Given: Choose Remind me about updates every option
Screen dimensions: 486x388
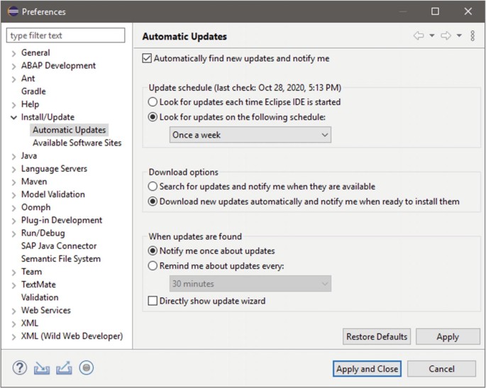Looking at the screenshot, I should 153,266.
